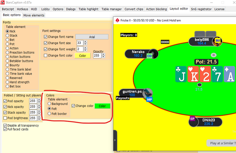This screenshot has width=236, height=153.
Task: Switch to the HUD tab
Action: pyautogui.click(x=34, y=9)
